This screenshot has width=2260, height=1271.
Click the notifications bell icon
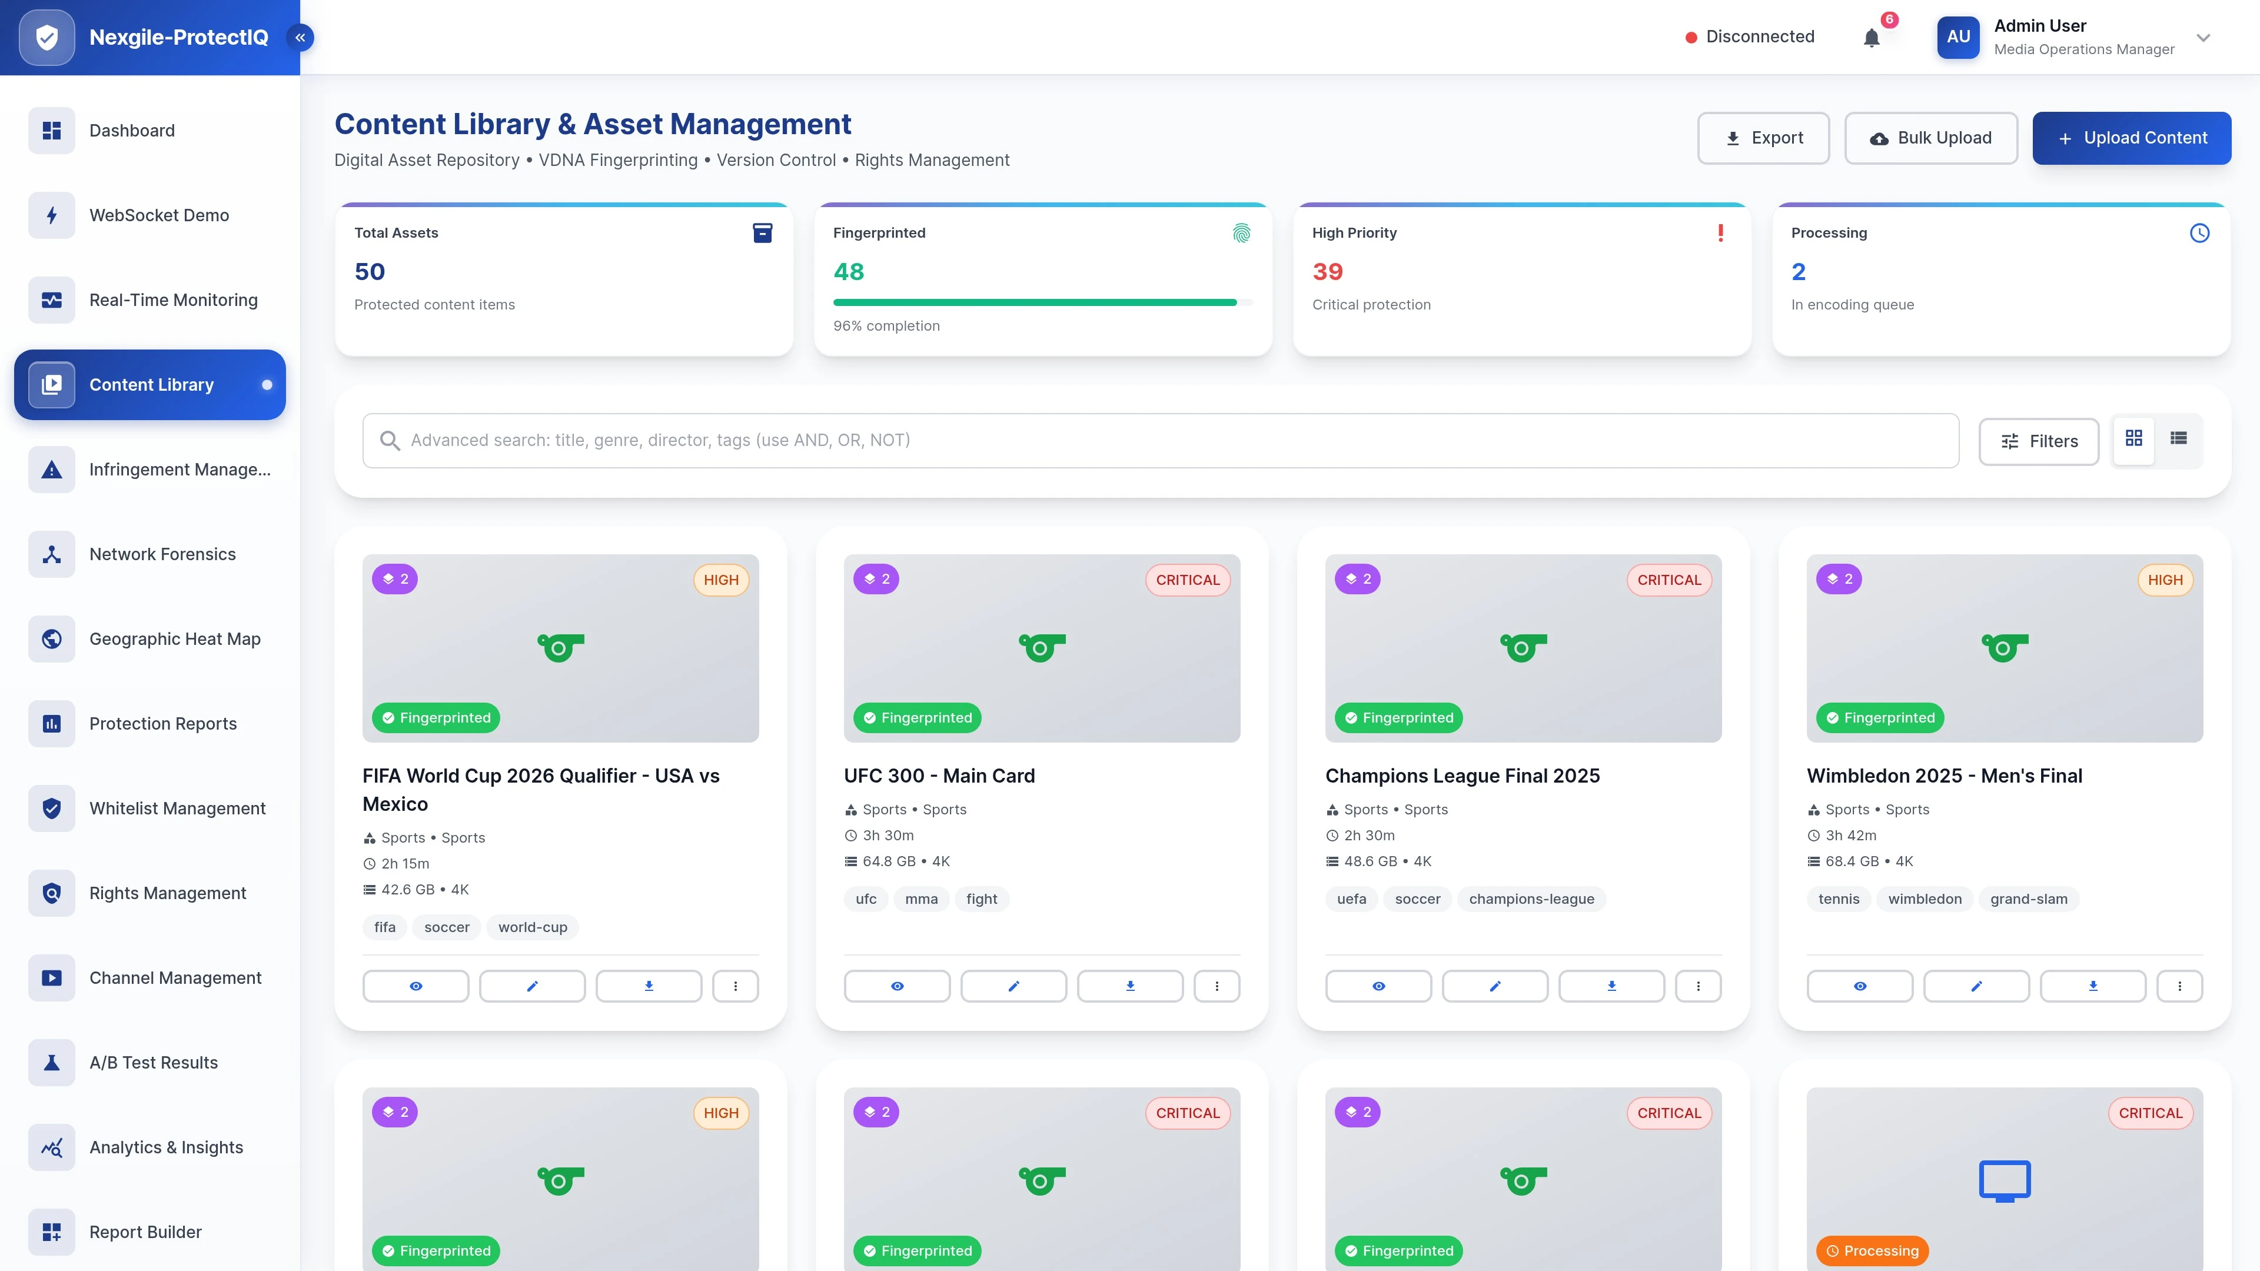click(x=1872, y=37)
